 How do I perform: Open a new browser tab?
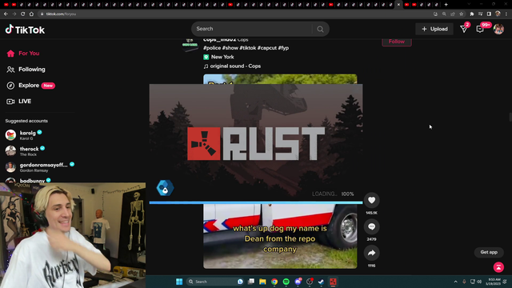pyautogui.click(x=446, y=5)
